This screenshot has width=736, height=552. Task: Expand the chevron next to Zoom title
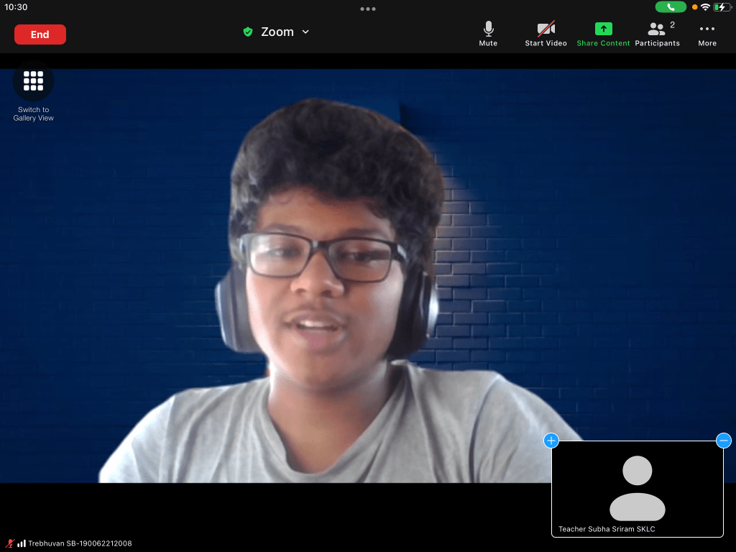click(x=305, y=32)
